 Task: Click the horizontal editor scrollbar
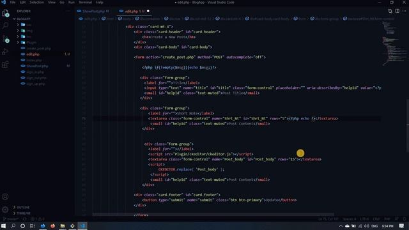[x=213, y=215]
